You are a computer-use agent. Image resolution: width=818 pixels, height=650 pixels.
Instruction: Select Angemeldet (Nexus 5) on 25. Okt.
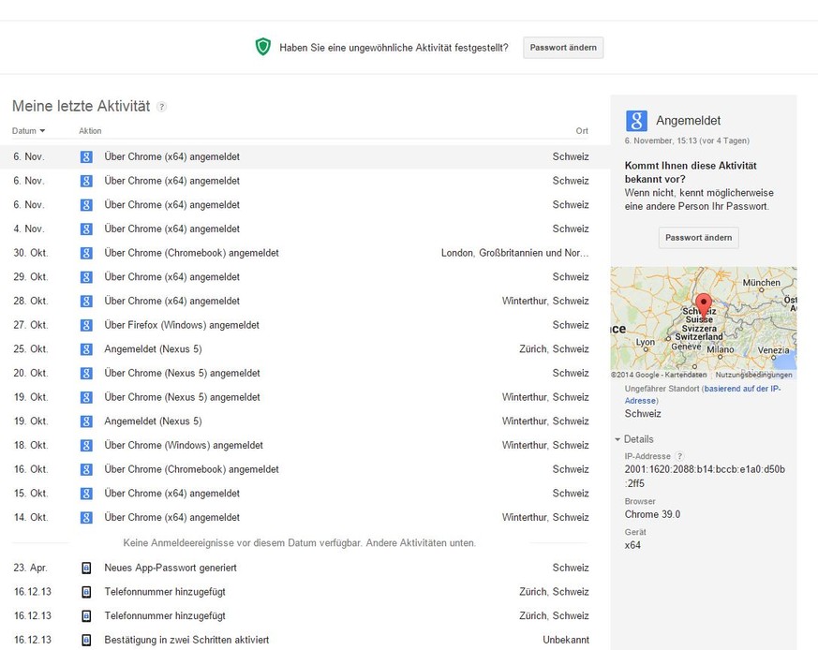[153, 349]
